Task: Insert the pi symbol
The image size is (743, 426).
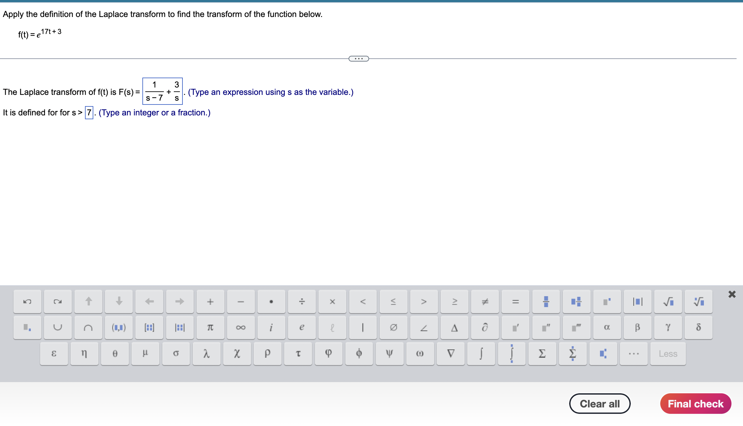Action: tap(210, 327)
